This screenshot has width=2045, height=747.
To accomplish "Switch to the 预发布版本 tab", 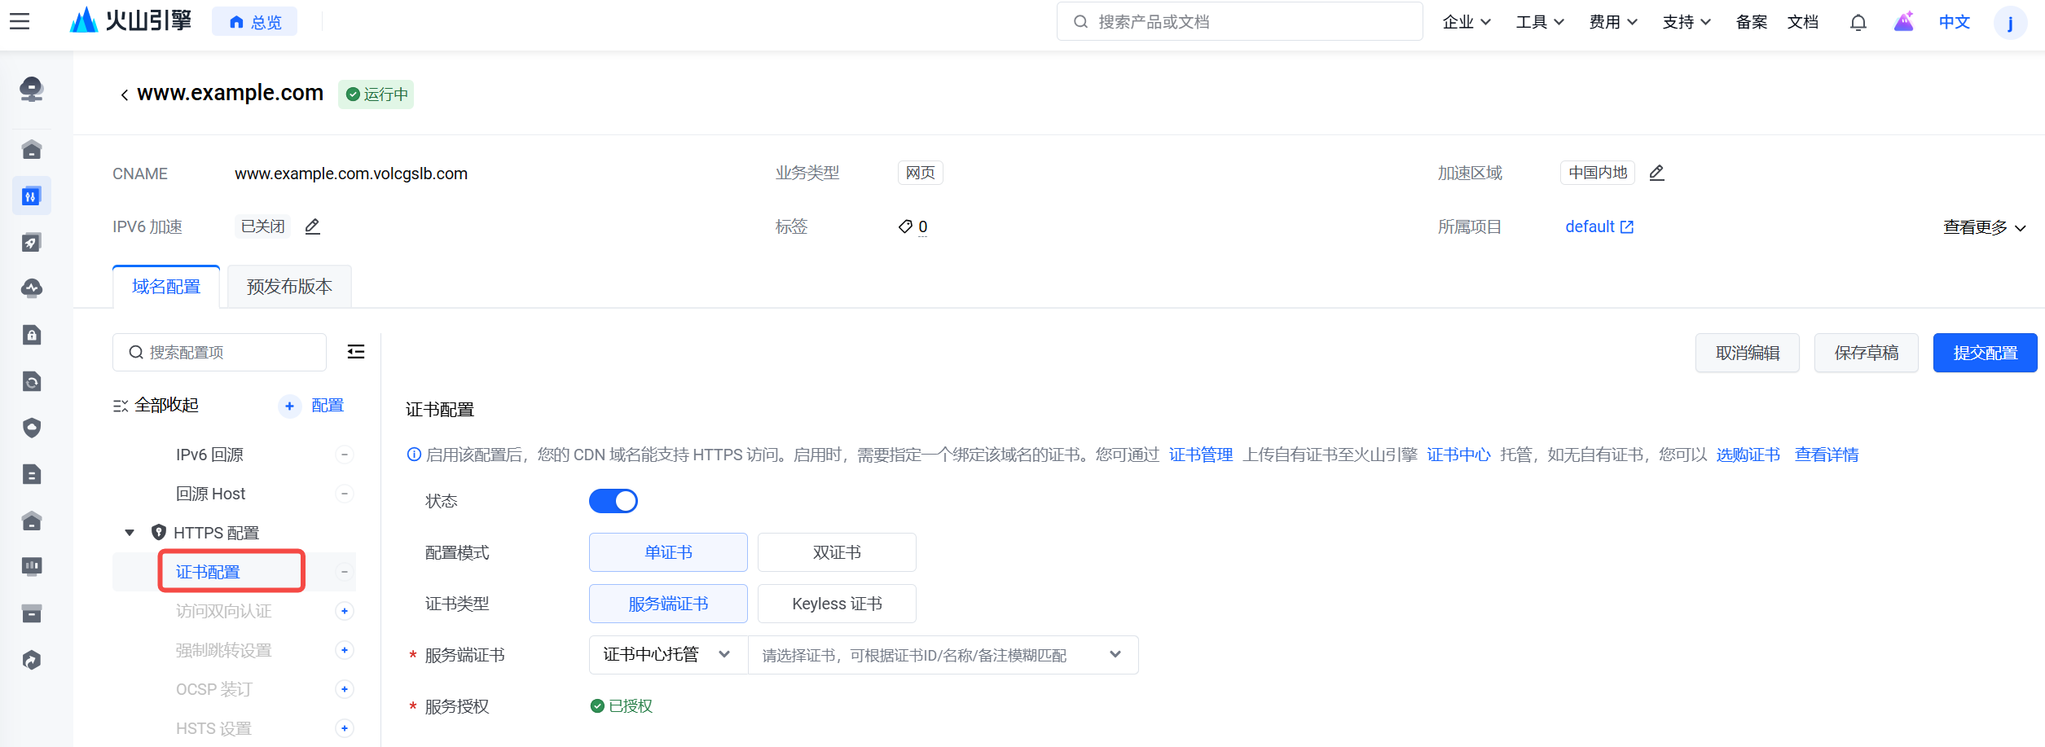I will pyautogui.click(x=289, y=287).
